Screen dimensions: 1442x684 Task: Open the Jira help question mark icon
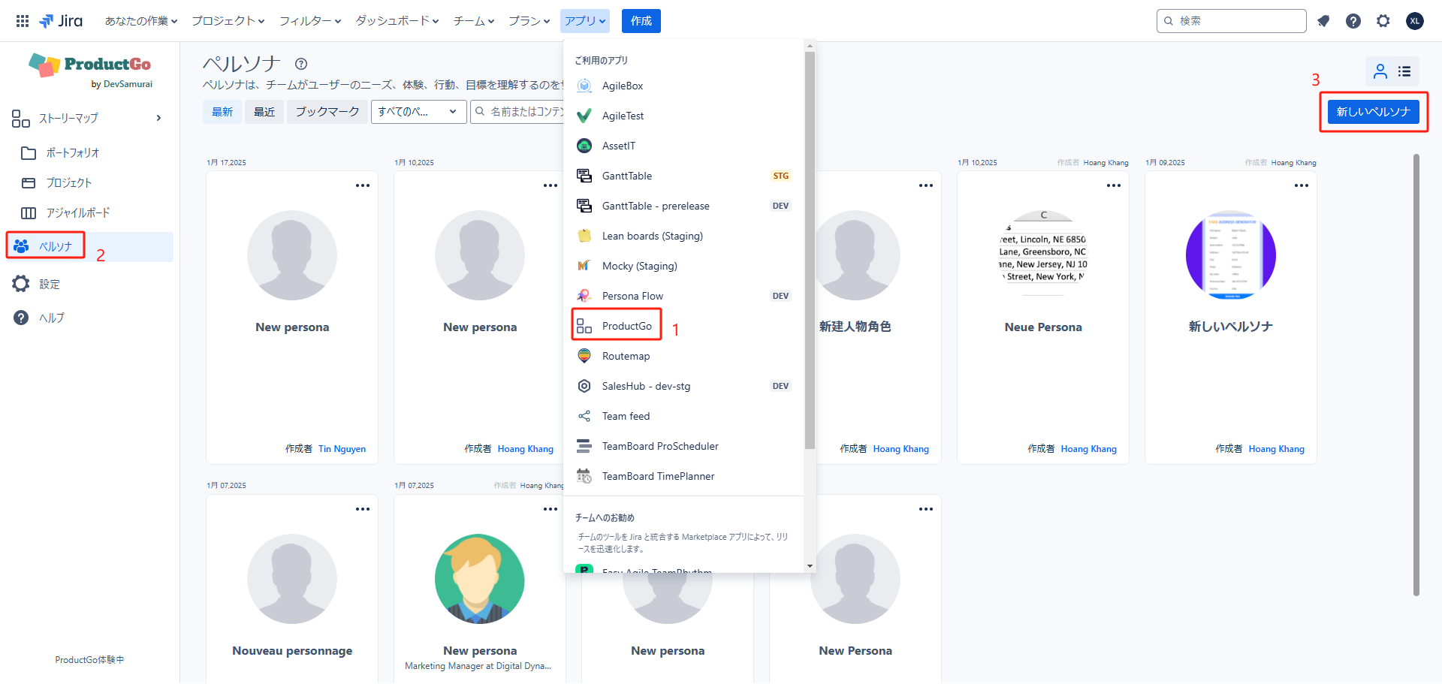tap(1353, 21)
